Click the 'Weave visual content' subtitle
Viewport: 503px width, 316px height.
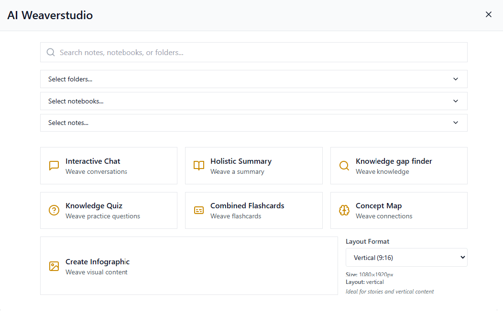point(96,272)
